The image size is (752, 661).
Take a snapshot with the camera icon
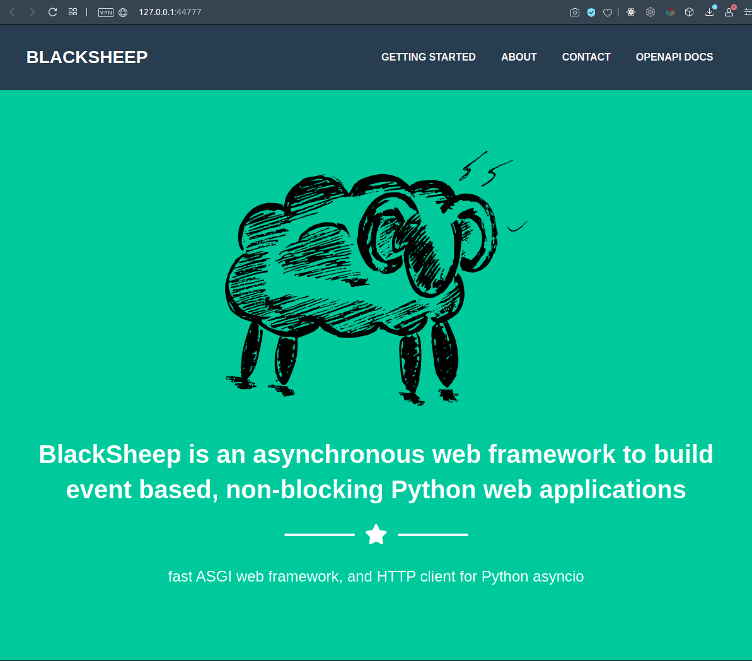575,13
